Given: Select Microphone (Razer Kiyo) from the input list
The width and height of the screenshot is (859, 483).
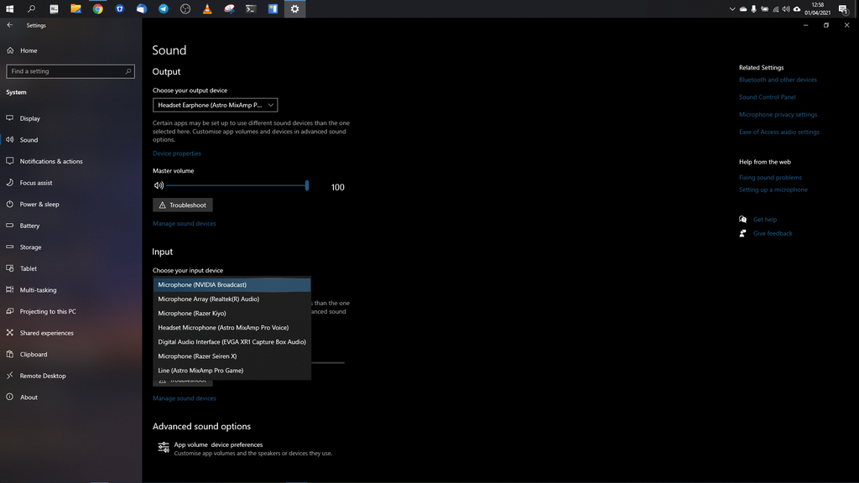Looking at the screenshot, I should coord(232,313).
